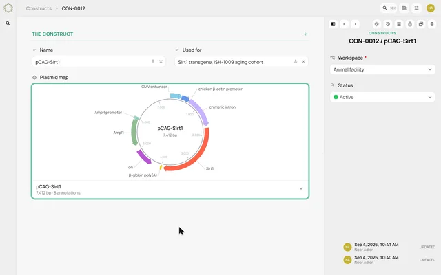Viewport: 441px width, 275px height.
Task: Click the 'AmpR promoter' label
Action: point(108,113)
